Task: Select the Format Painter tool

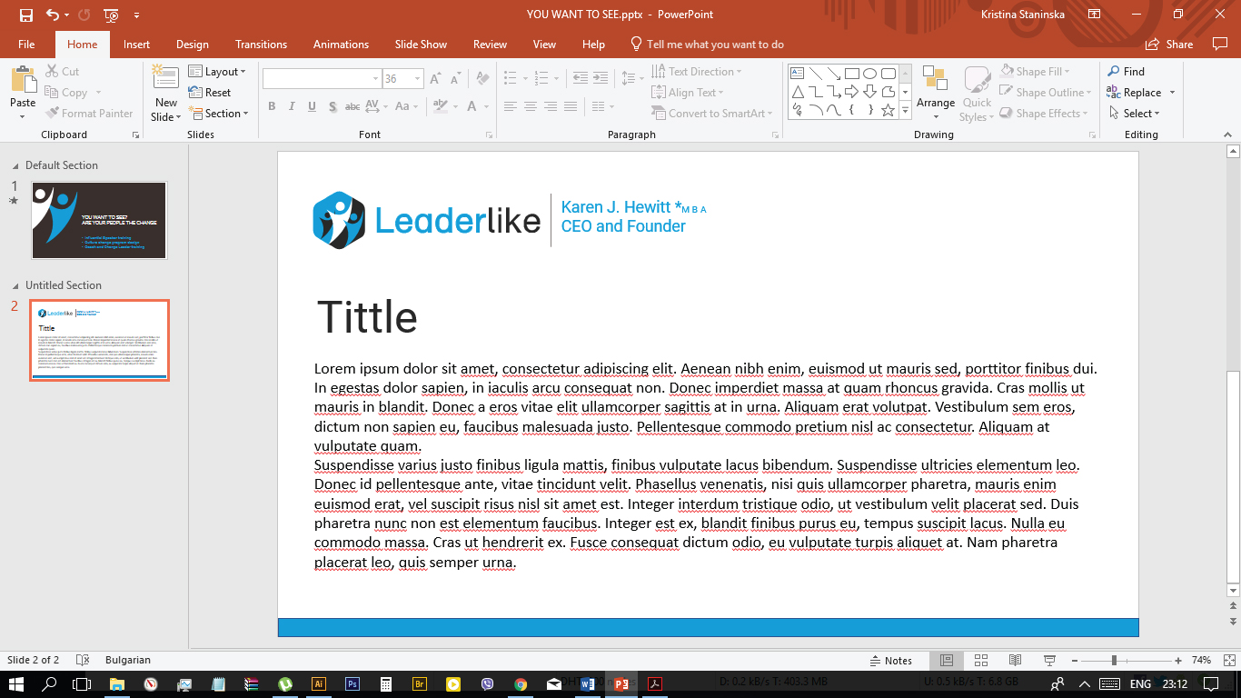Action: (90, 113)
